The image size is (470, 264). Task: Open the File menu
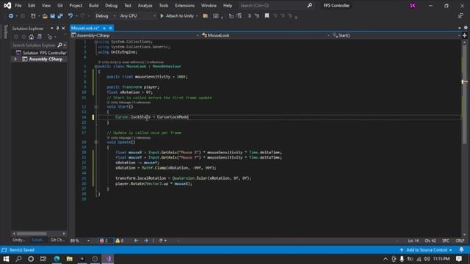point(18,5)
